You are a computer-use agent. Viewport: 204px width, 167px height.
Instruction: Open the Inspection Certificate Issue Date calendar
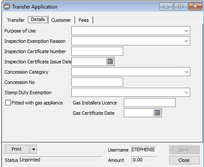click(x=110, y=62)
